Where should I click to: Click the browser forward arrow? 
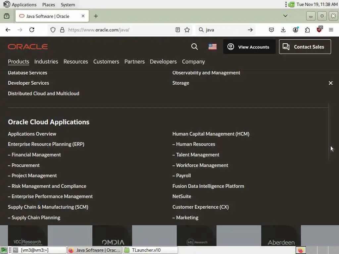20,30
